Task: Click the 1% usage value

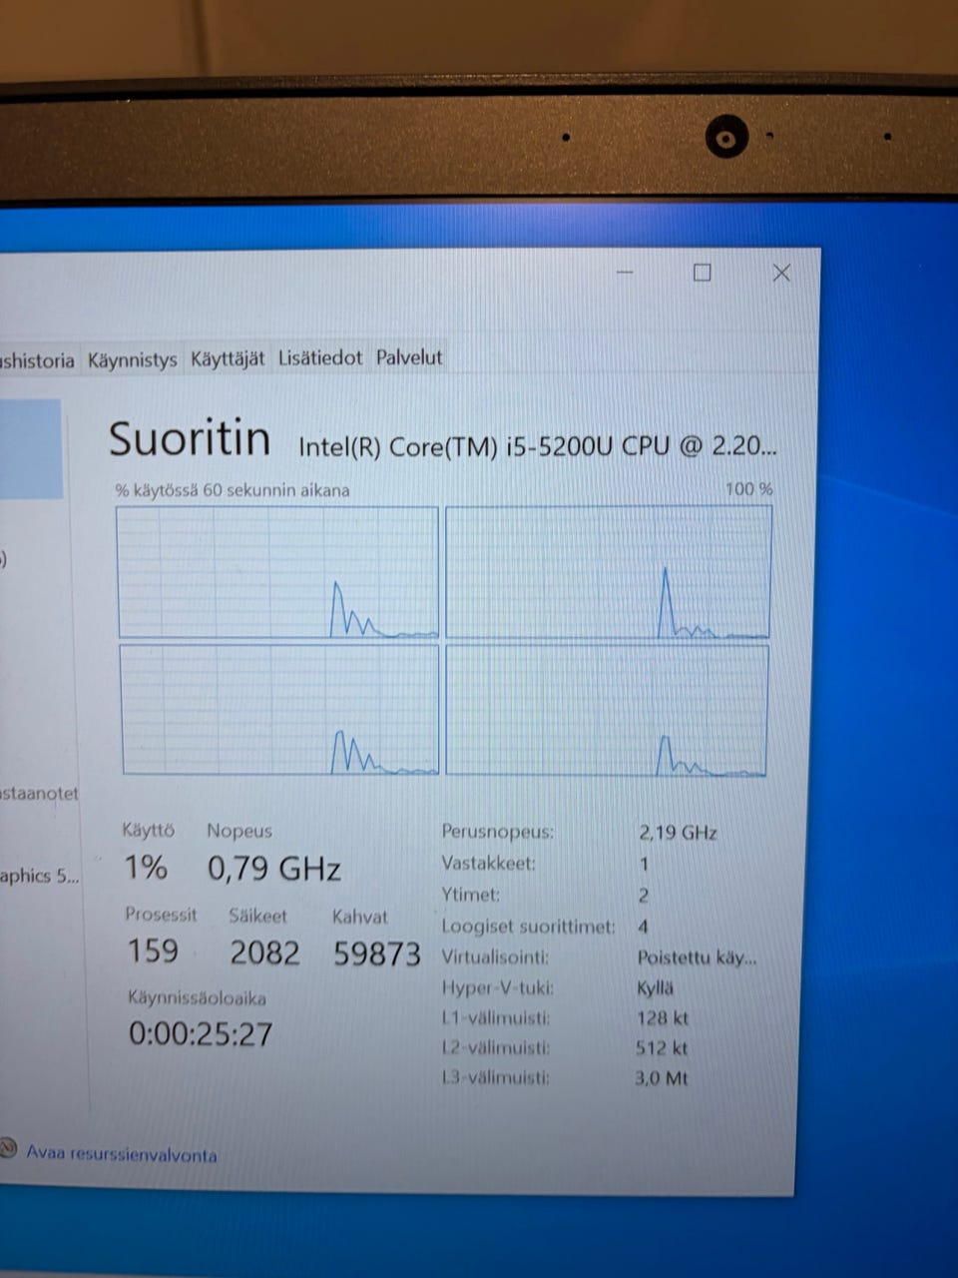Action: tap(146, 868)
